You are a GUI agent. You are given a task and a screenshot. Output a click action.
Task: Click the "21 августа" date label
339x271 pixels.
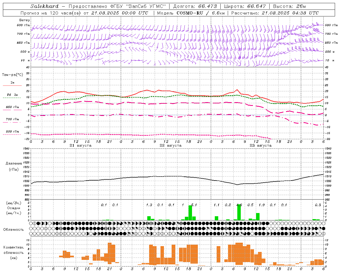[81, 146]
